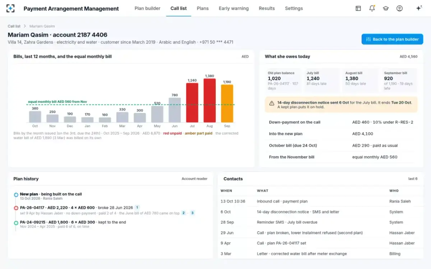The image size is (431, 269).
Task: Open the September bill 920 card
Action: (x=400, y=81)
